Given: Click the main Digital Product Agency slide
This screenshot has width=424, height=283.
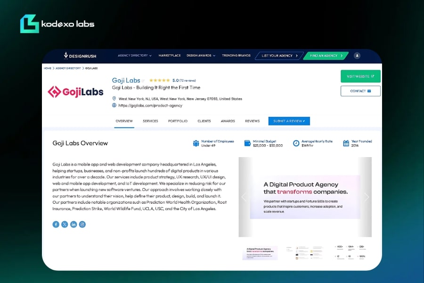Looking at the screenshot, I should click(x=305, y=197).
